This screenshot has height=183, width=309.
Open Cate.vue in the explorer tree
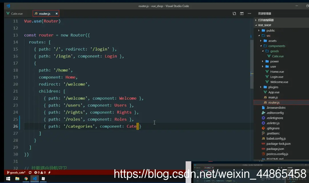(278, 56)
